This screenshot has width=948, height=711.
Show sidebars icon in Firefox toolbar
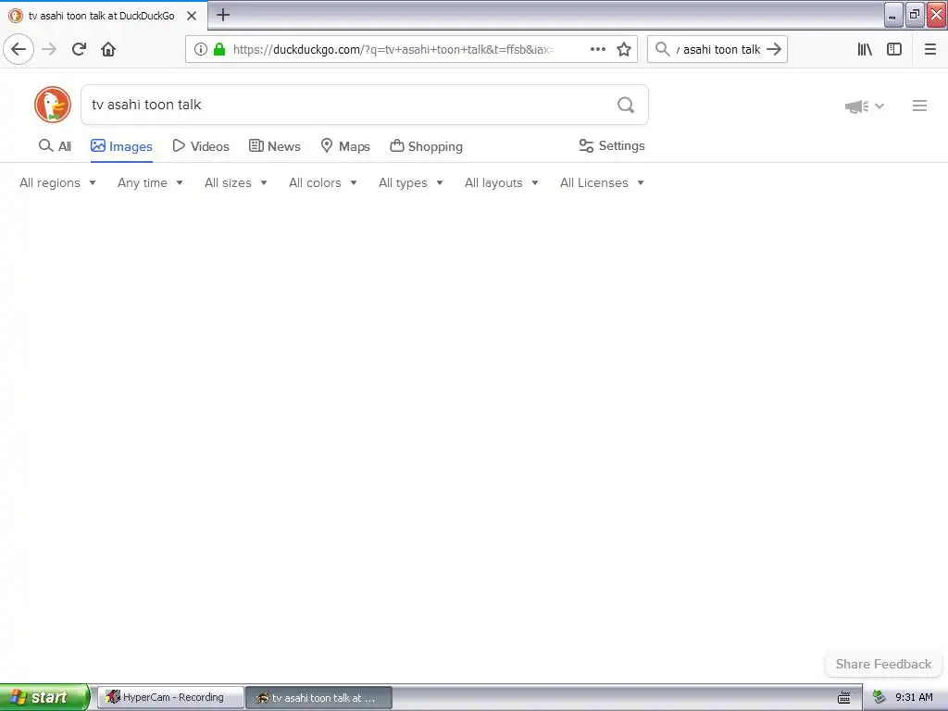pos(894,49)
